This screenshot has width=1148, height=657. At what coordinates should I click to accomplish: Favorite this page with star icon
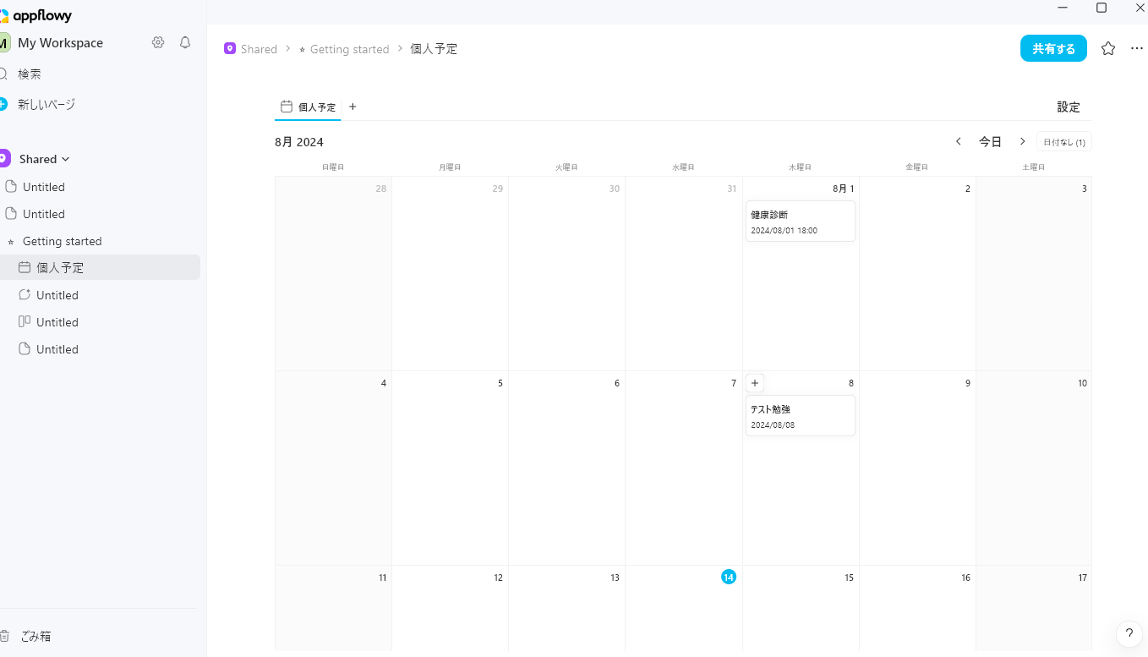(x=1108, y=48)
